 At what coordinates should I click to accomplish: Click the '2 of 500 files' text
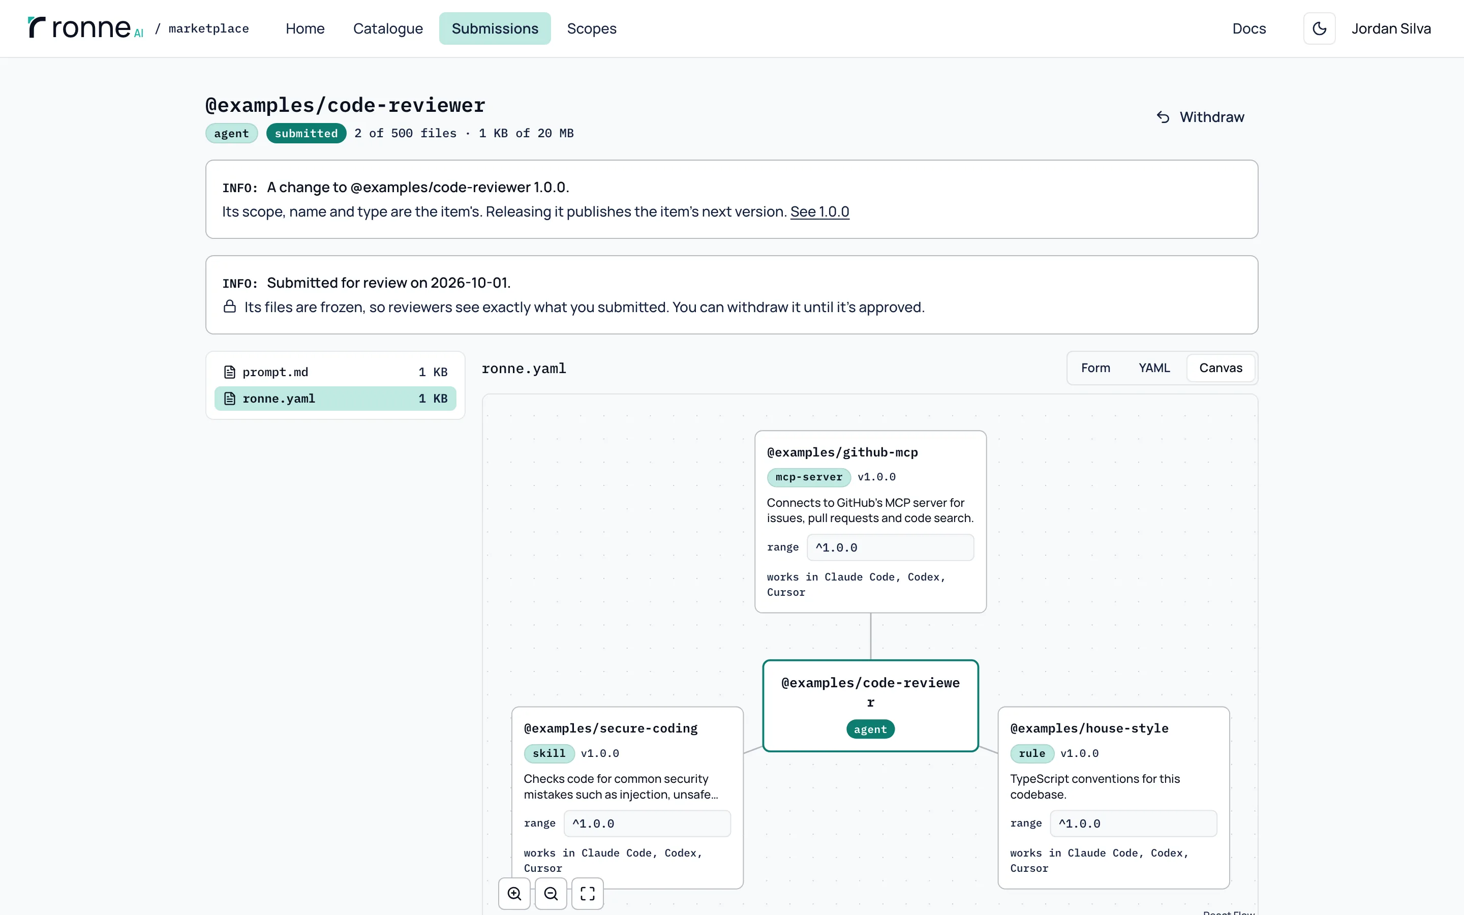pos(405,133)
